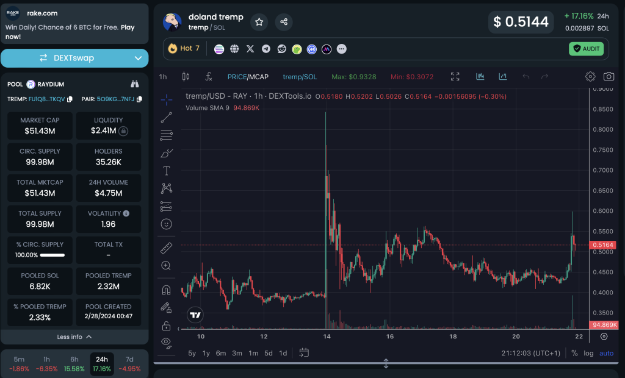
Task: Open the TradingView logo on chart
Action: 195,315
